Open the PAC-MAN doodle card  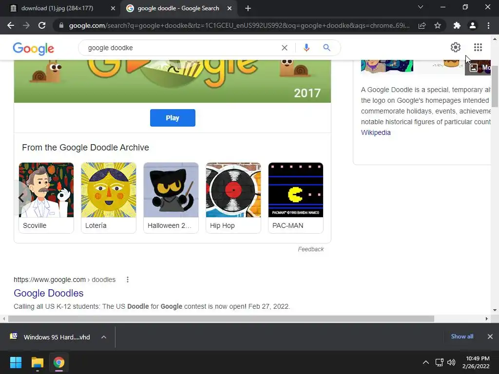[x=296, y=198]
